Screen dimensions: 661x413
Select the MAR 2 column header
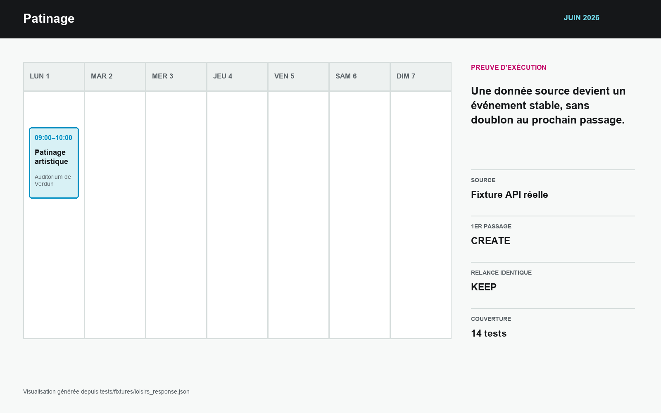tap(115, 76)
